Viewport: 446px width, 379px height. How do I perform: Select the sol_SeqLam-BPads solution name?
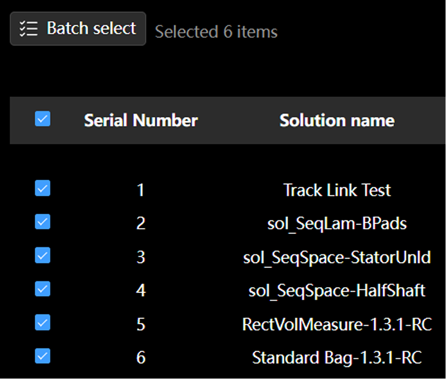coord(337,224)
